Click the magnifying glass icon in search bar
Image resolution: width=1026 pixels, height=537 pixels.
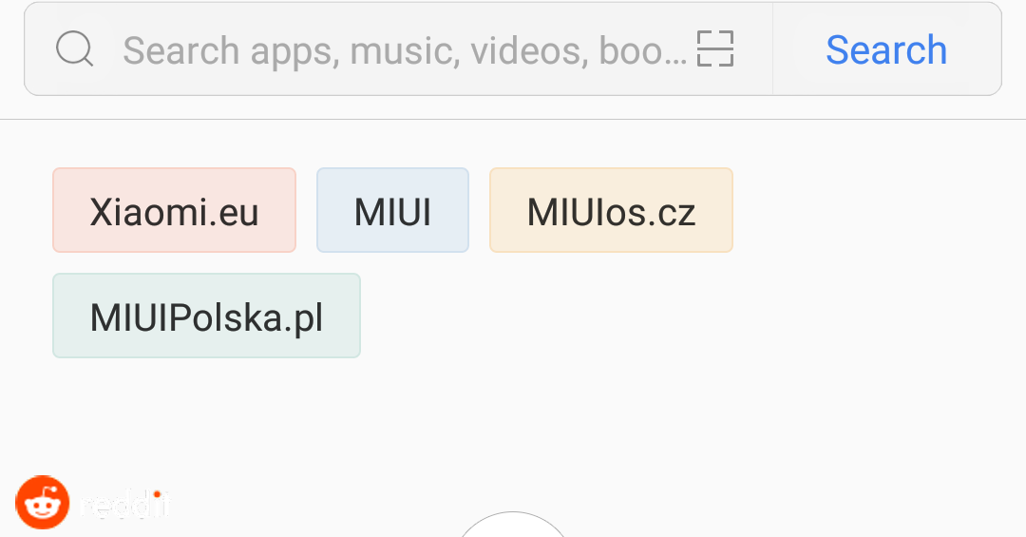click(74, 49)
